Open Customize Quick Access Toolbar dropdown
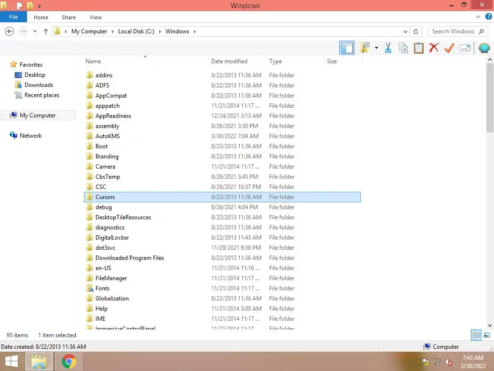The height and width of the screenshot is (371, 494). click(40, 6)
